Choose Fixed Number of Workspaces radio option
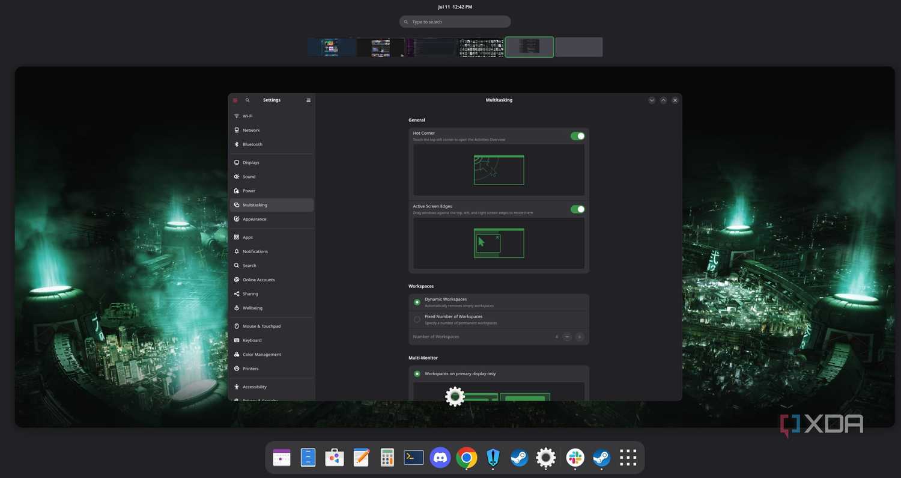The height and width of the screenshot is (478, 901). [x=417, y=319]
